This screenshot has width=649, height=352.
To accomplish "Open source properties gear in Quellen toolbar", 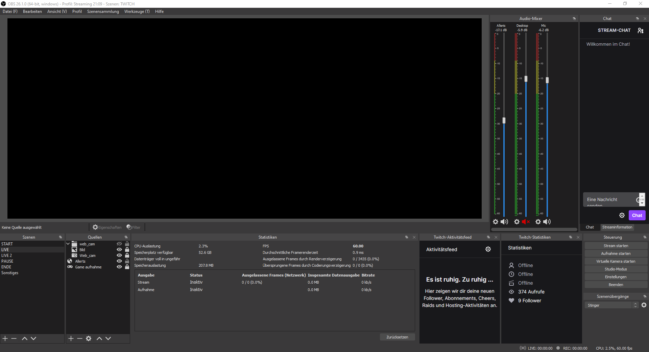I will 89,338.
